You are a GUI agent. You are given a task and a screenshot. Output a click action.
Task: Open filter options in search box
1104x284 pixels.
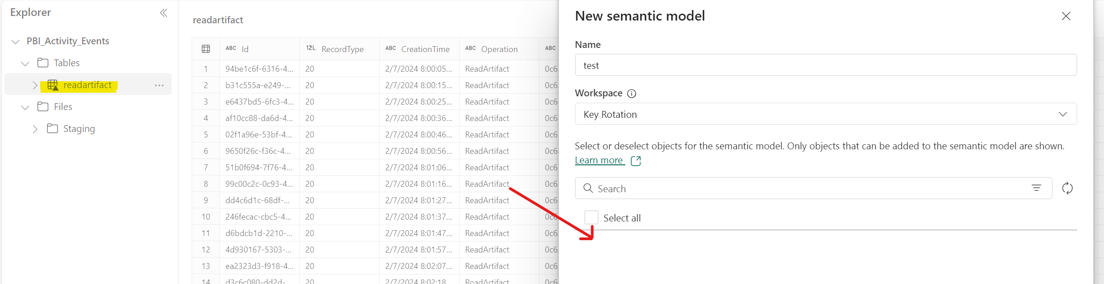point(1036,188)
